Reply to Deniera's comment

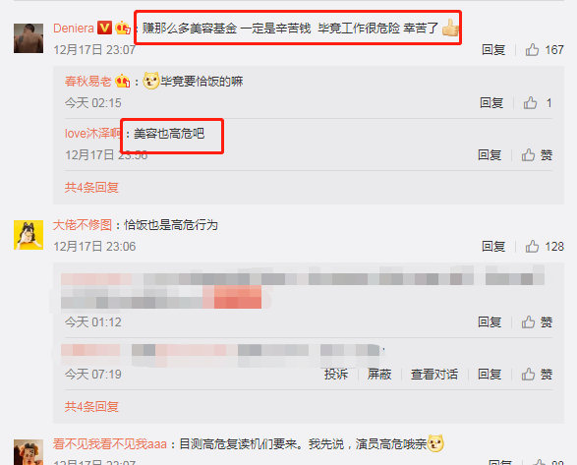(x=493, y=50)
